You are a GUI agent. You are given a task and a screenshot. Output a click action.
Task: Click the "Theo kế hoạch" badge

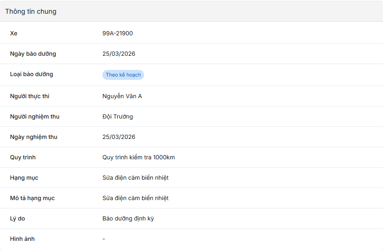click(x=123, y=75)
